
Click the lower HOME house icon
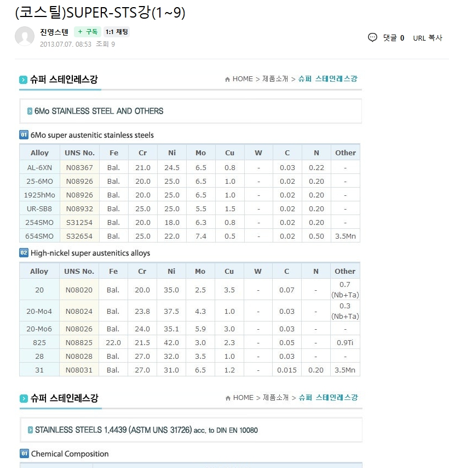click(228, 398)
